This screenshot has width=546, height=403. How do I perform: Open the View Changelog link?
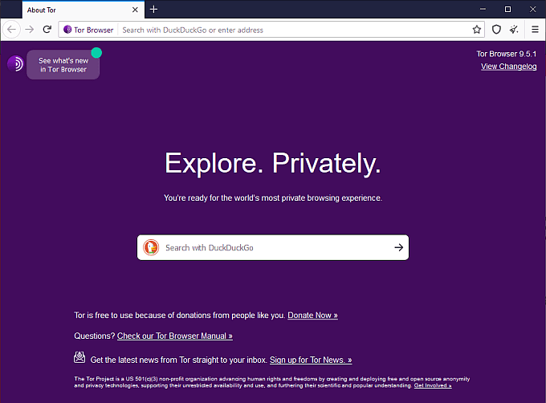point(509,67)
